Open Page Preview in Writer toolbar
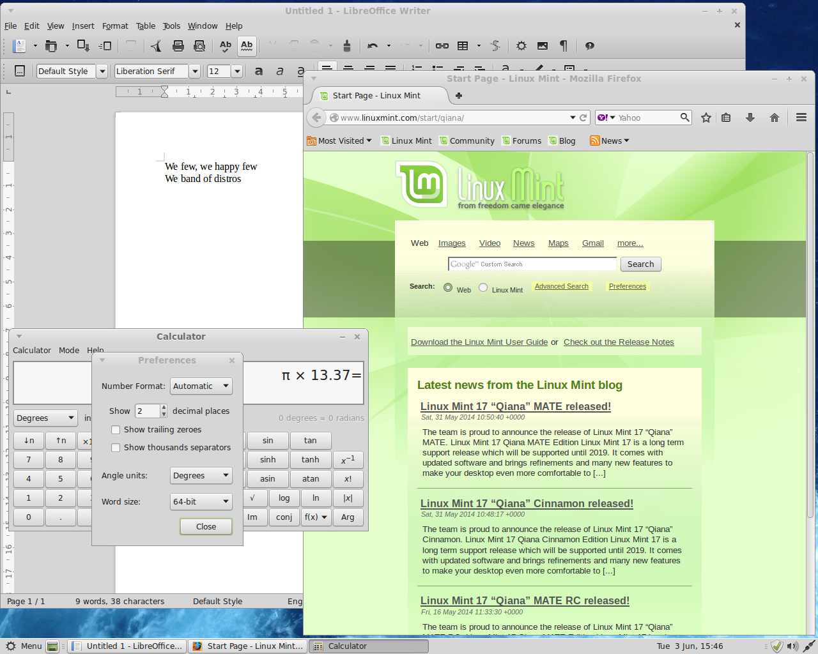 coord(199,46)
